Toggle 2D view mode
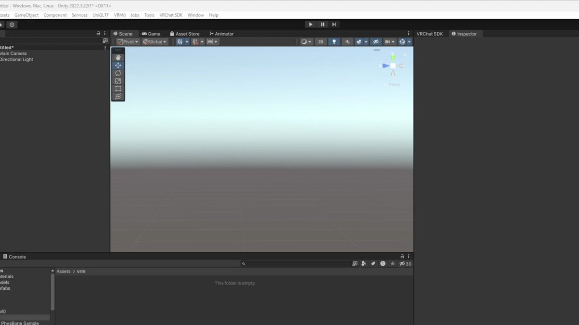Viewport: 579px width, 325px height. [321, 42]
